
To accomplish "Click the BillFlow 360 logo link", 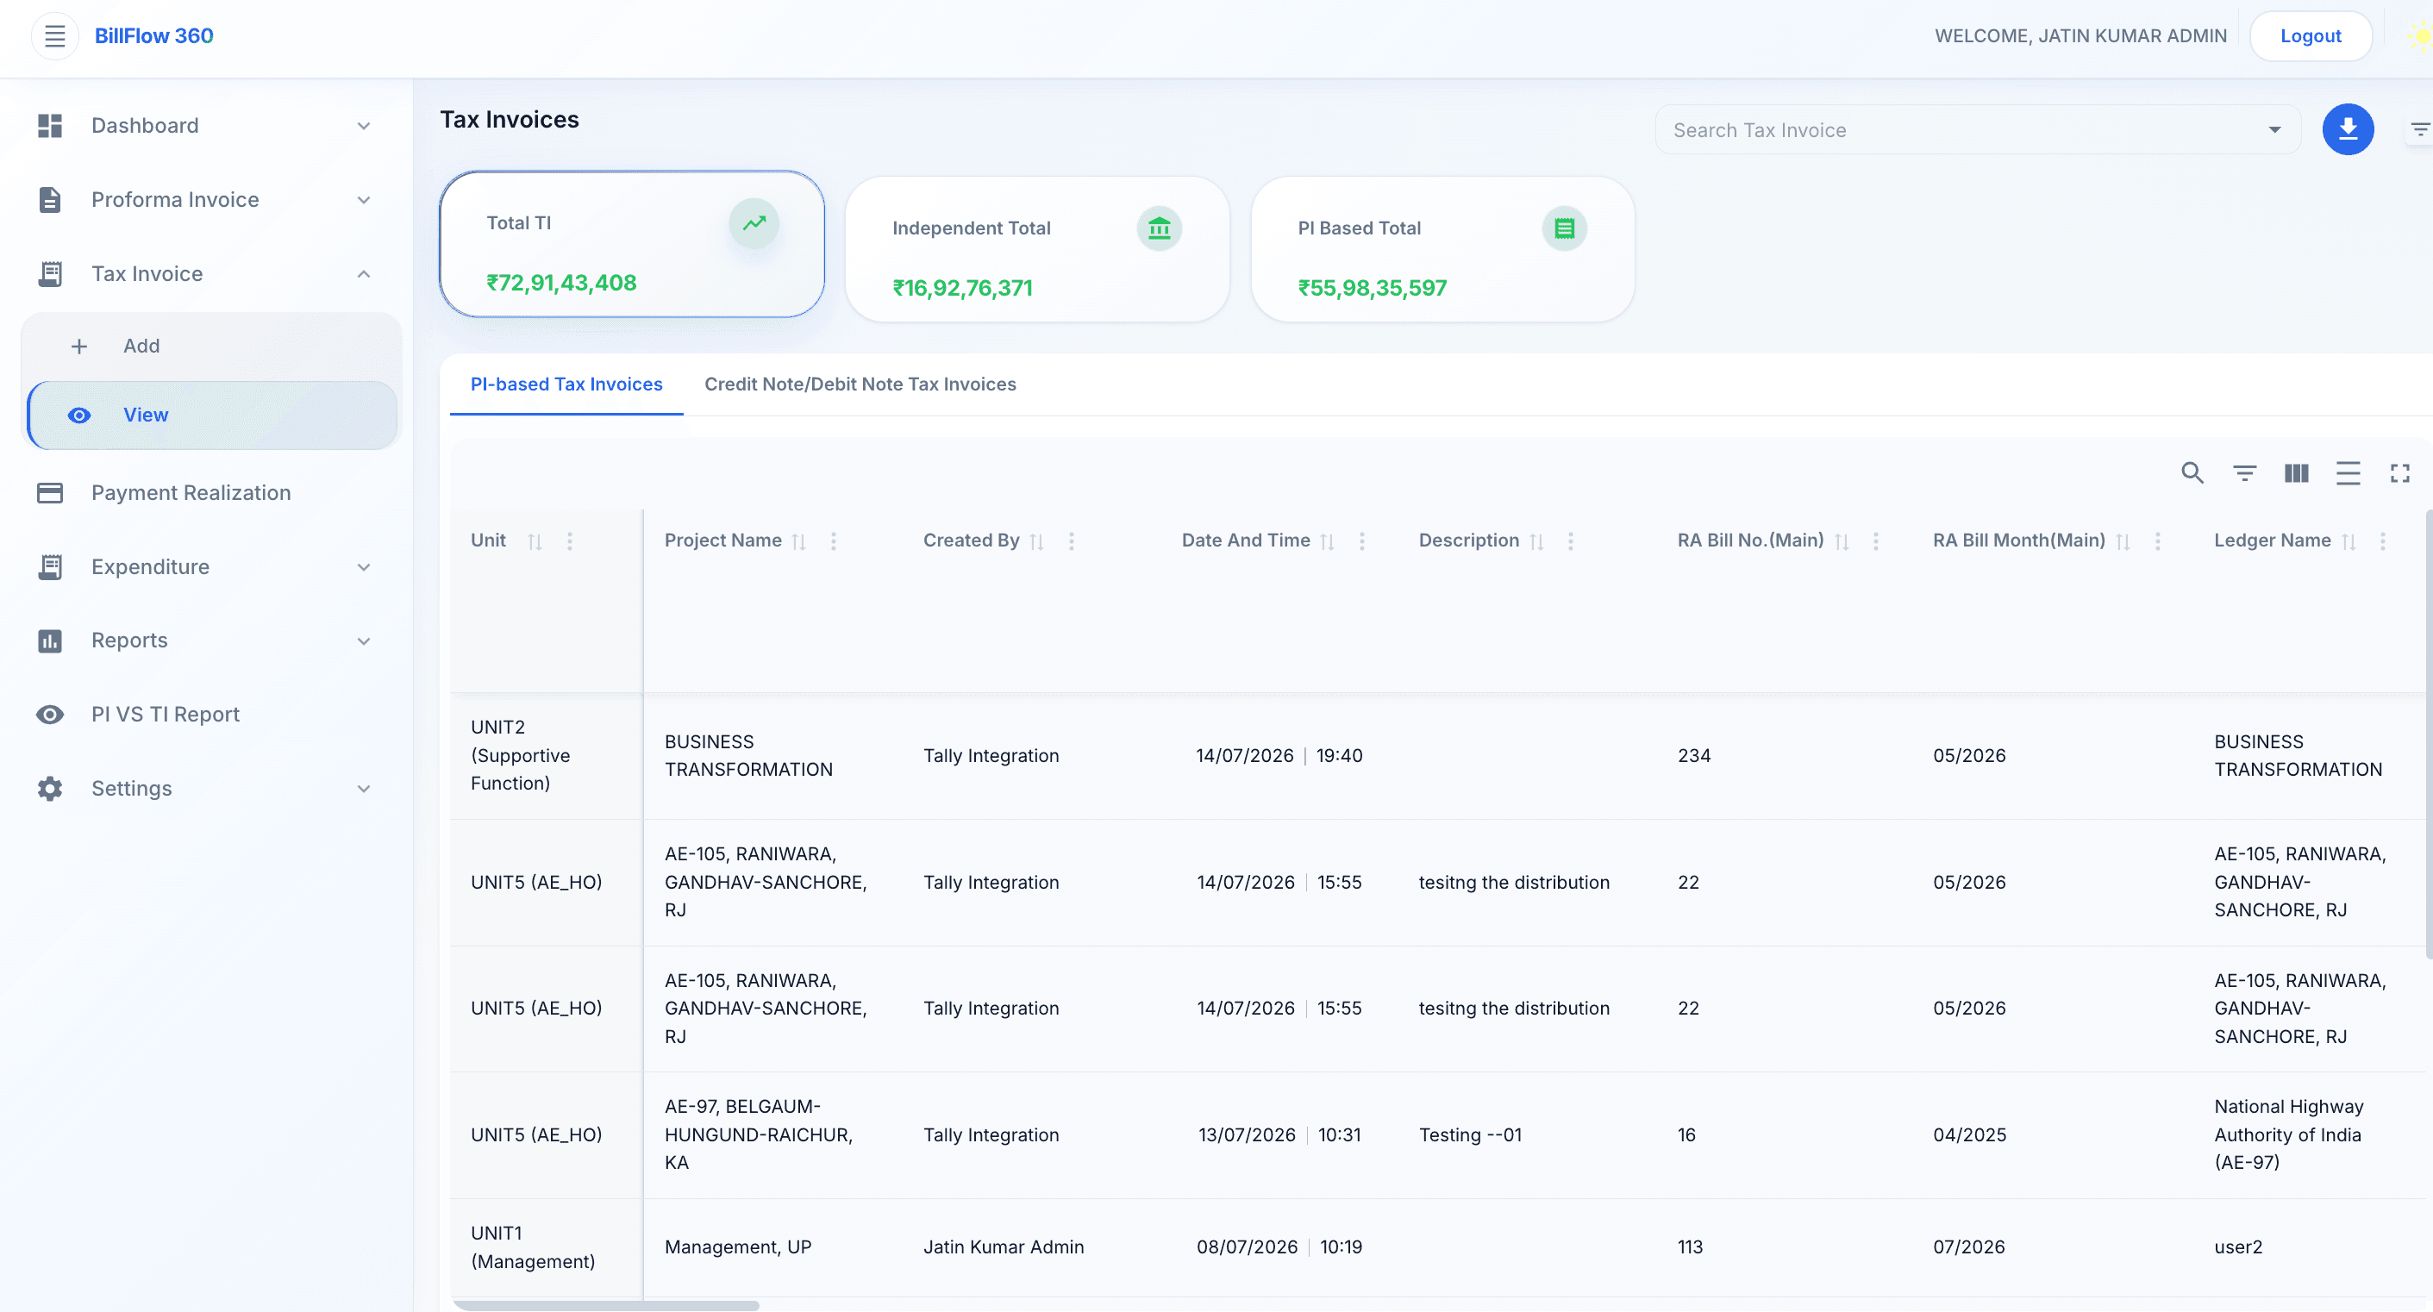I will click(154, 36).
